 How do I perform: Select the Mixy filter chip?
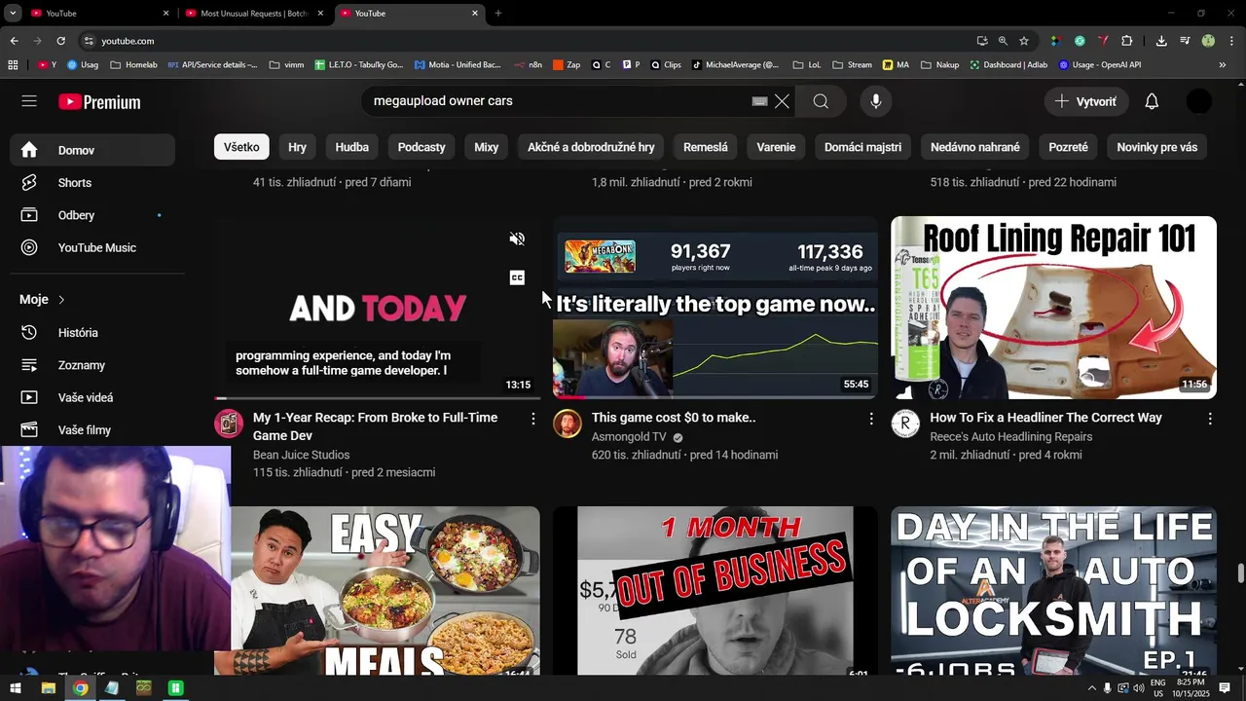click(486, 147)
